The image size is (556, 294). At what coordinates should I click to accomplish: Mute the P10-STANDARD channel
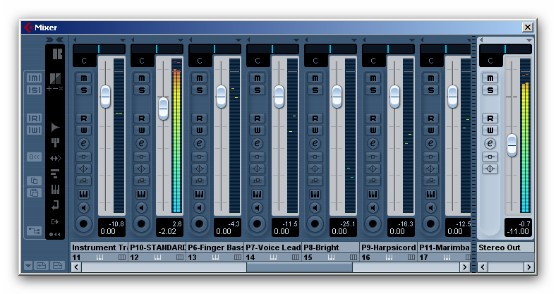pos(142,78)
